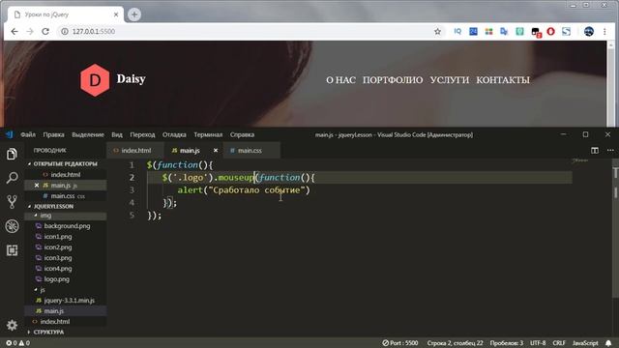Image resolution: width=619 pixels, height=348 pixels.
Task: Click the split editor icon
Action: click(x=595, y=151)
